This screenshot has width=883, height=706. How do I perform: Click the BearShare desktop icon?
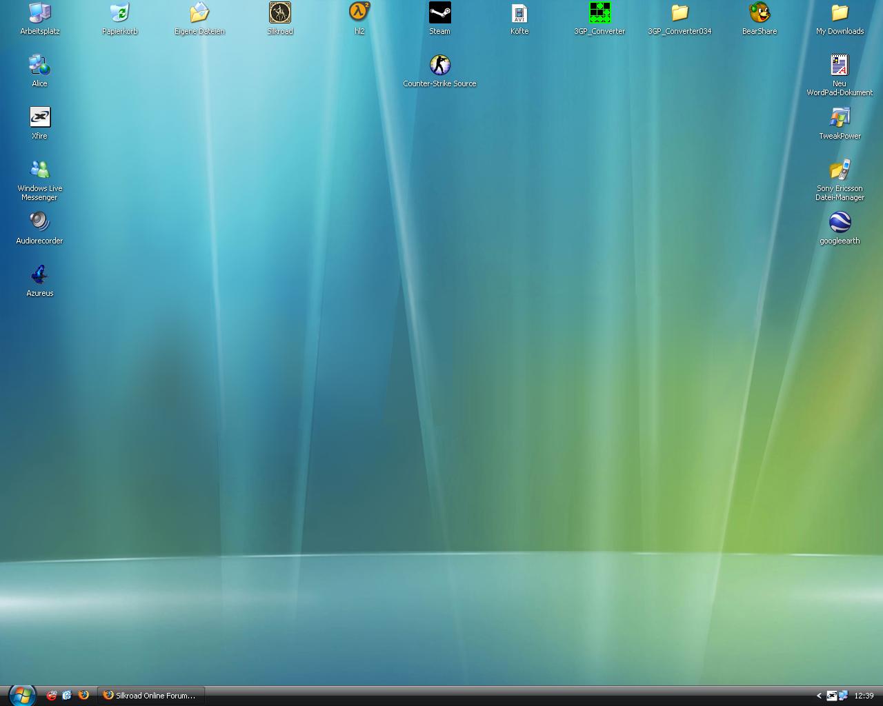pos(760,13)
